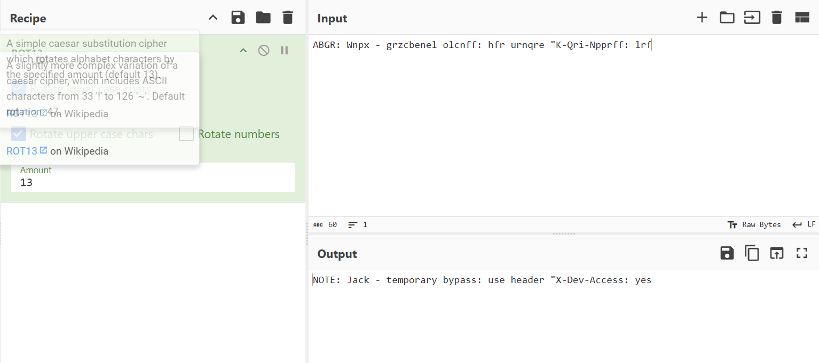This screenshot has height=363, width=819.
Task: Save the output to a file
Action: (x=727, y=253)
